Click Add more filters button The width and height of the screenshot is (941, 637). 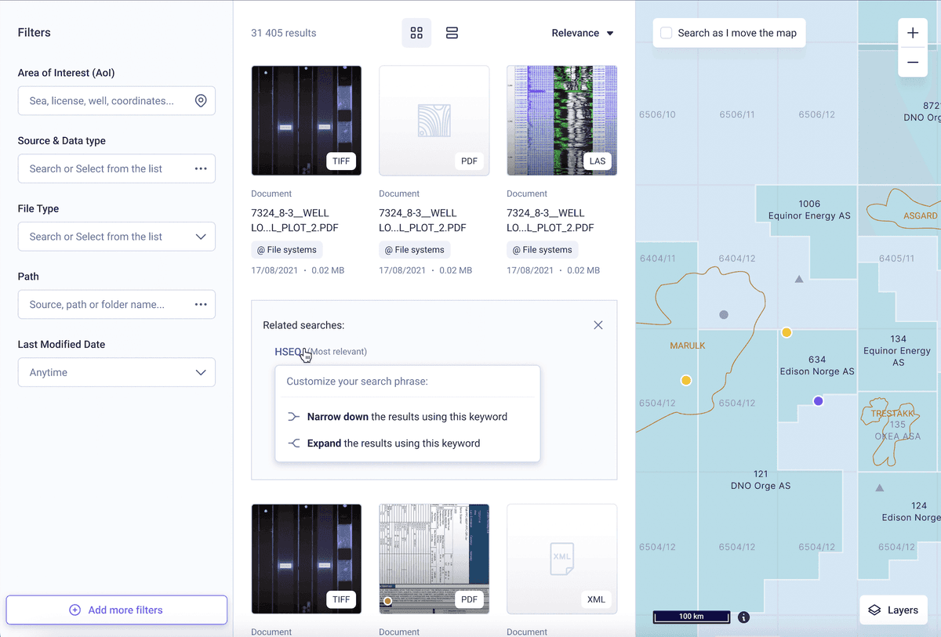(117, 610)
